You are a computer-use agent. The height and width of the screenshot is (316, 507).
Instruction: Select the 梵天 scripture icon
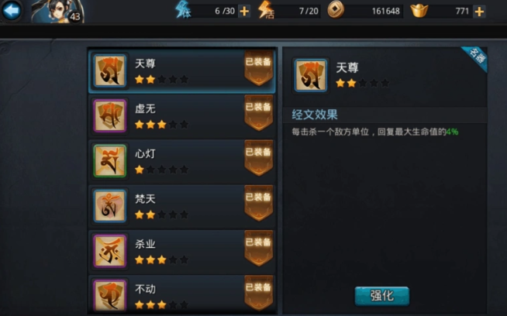[110, 206]
